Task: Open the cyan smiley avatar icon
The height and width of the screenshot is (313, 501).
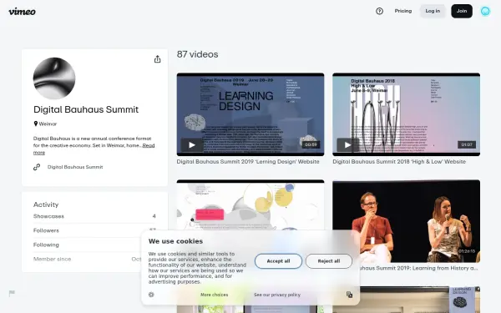Action: (x=485, y=12)
